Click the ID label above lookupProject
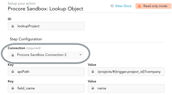Viewport: 172px width, 95px height. click(9, 19)
